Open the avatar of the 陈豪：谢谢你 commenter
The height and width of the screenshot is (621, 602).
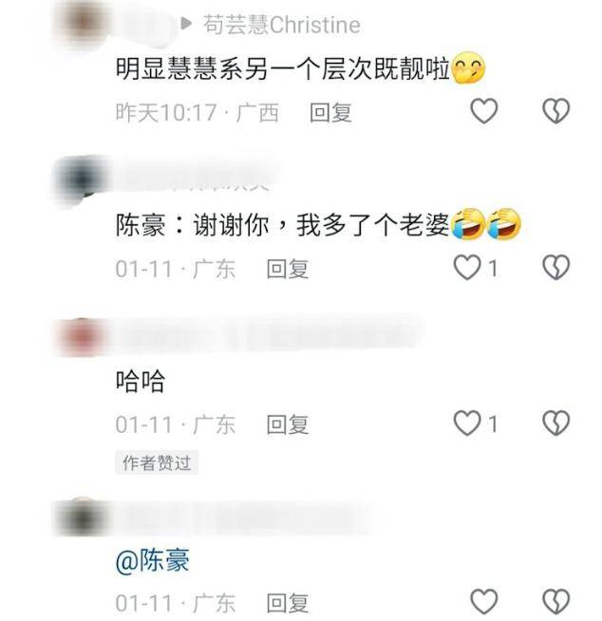pos(82,179)
